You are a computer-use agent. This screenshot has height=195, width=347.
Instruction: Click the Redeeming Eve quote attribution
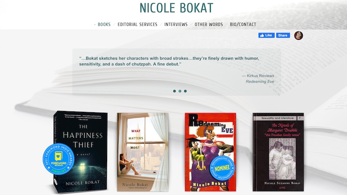pos(260,81)
